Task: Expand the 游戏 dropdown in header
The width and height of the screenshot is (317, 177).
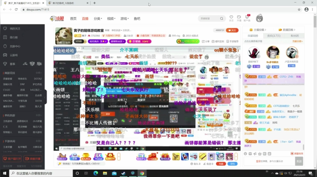Action: pos(125,18)
